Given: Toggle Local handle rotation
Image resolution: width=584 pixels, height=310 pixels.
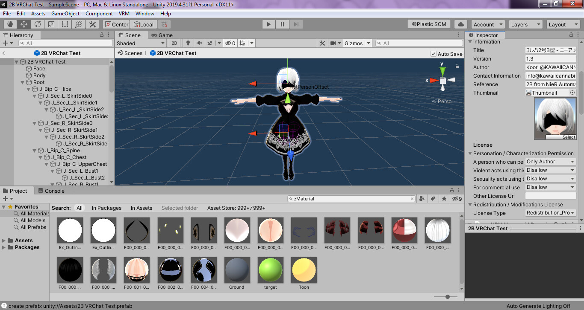Looking at the screenshot, I should 144,24.
